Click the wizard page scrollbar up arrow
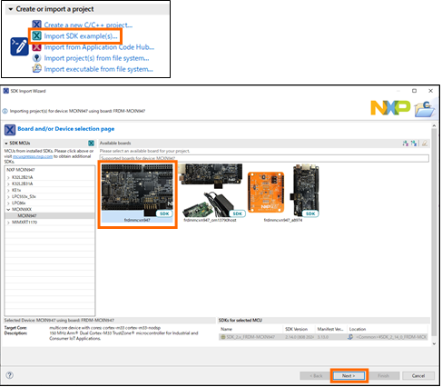The height and width of the screenshot is (387, 442). (434, 125)
